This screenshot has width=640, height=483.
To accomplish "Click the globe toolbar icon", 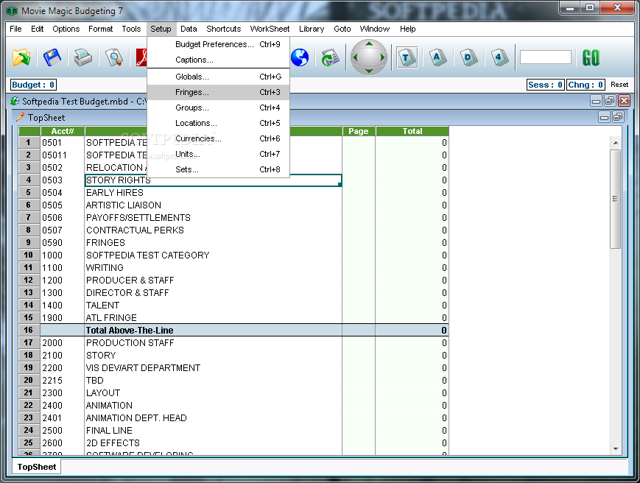I will 300,57.
